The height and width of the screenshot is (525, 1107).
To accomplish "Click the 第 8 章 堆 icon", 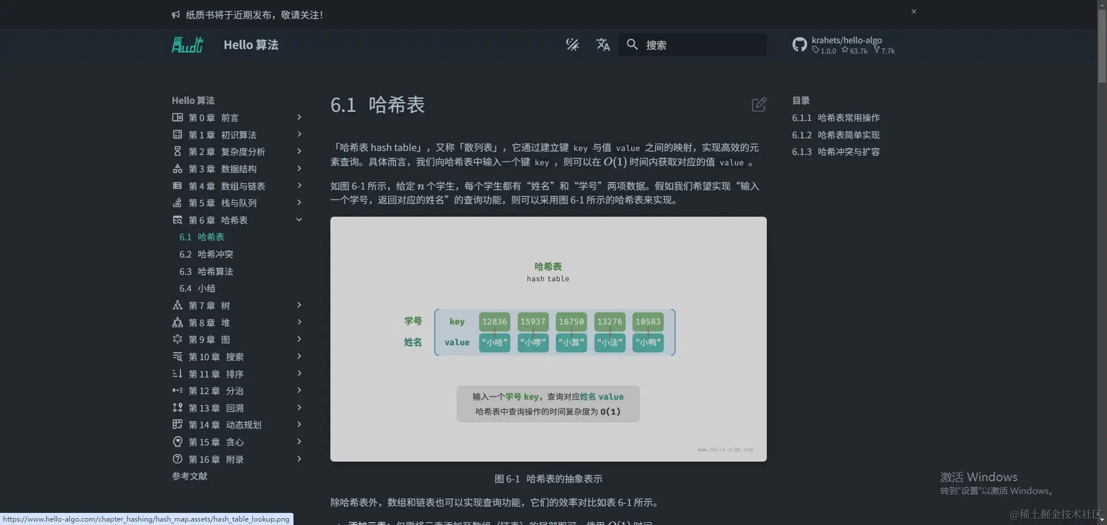I will point(178,322).
